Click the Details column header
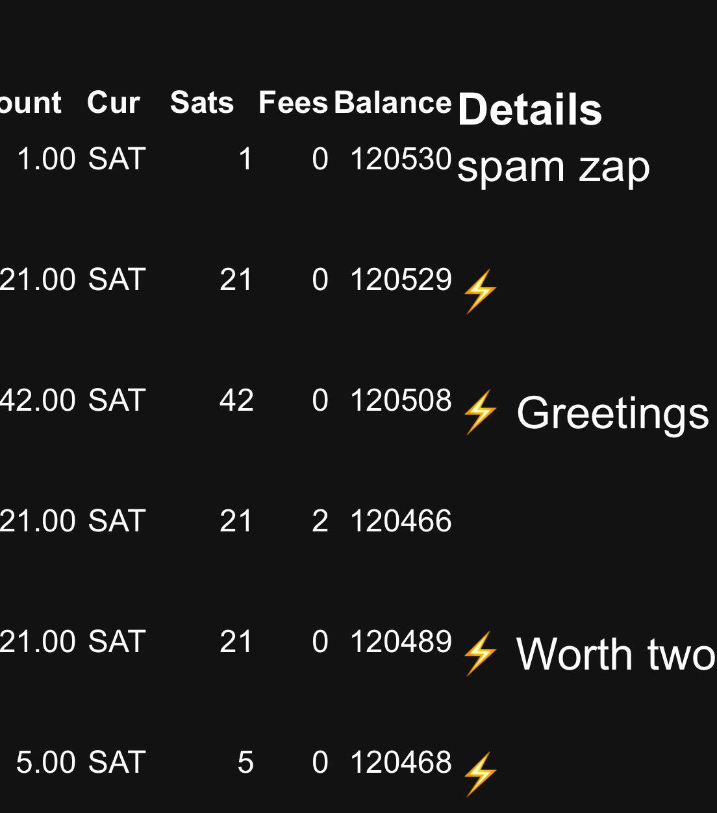Viewport: 717px width, 813px height. click(x=530, y=108)
